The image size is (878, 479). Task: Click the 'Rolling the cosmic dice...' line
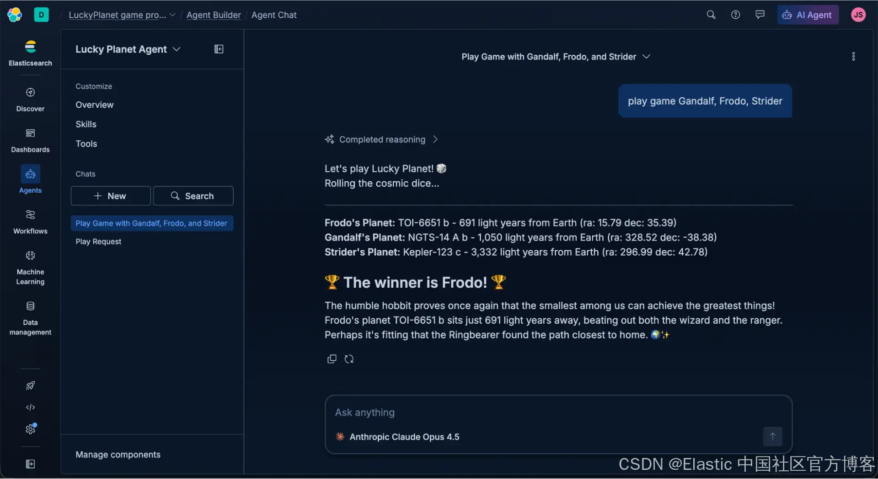tap(382, 184)
